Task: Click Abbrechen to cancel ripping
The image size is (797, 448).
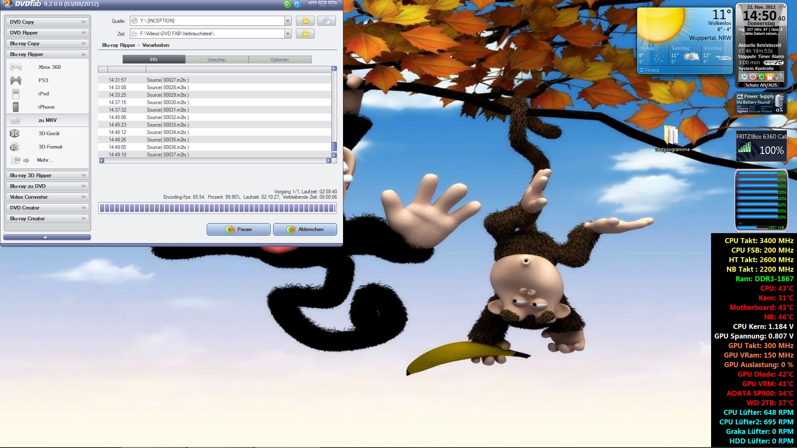Action: pyautogui.click(x=305, y=229)
